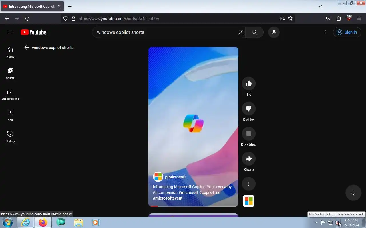Open the taskbar clock and date
366x228 pixels.
click(351, 223)
